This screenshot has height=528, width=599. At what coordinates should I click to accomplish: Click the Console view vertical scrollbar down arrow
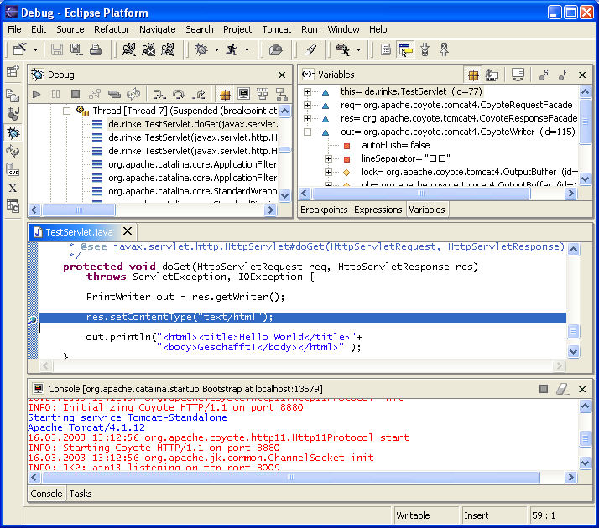(586, 463)
